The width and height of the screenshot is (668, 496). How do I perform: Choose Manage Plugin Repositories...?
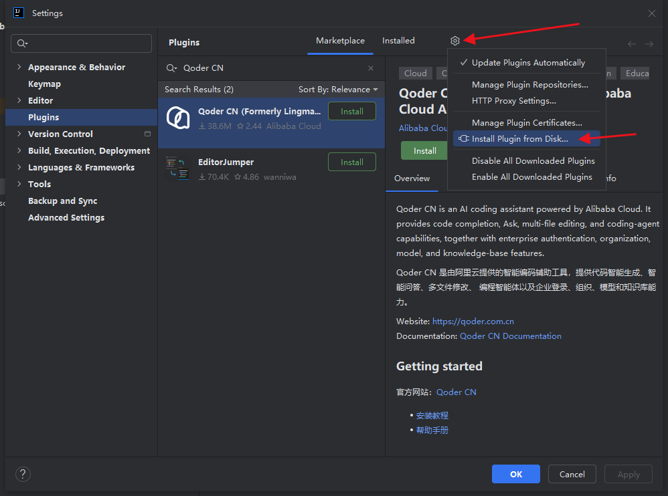(527, 85)
